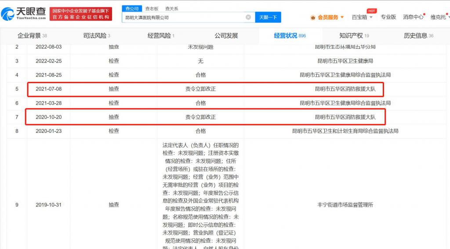Click 丰宁街道市场监督管理所 in row 9
Image resolution: width=450 pixels, height=249 pixels.
pos(345,205)
